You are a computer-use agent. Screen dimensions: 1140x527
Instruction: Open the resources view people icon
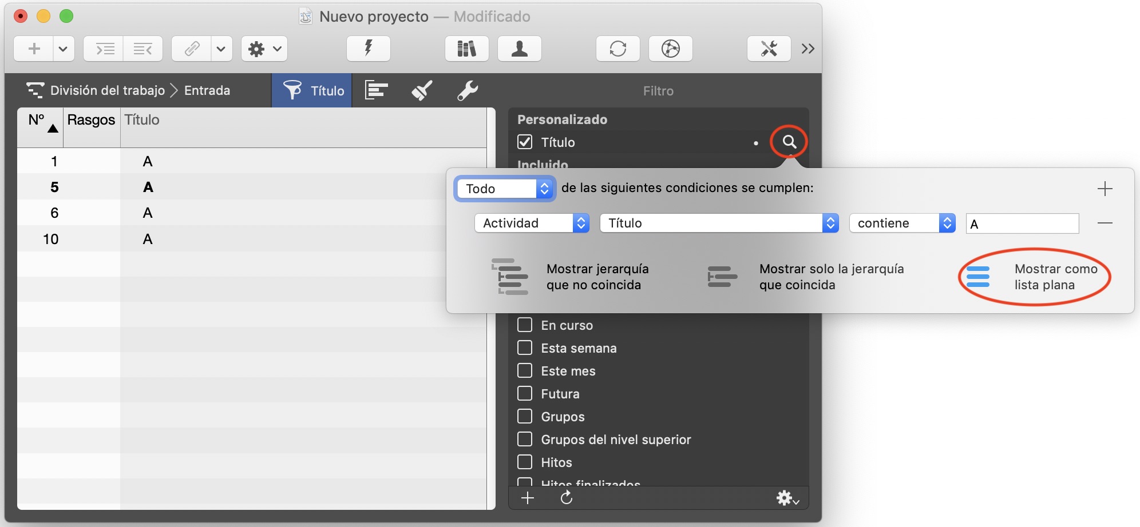[519, 49]
